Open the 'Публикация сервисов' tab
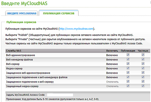 pos(58,13)
